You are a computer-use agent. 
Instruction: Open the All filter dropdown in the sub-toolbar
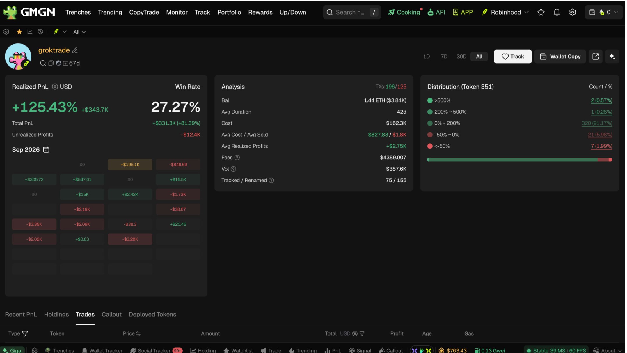point(79,32)
